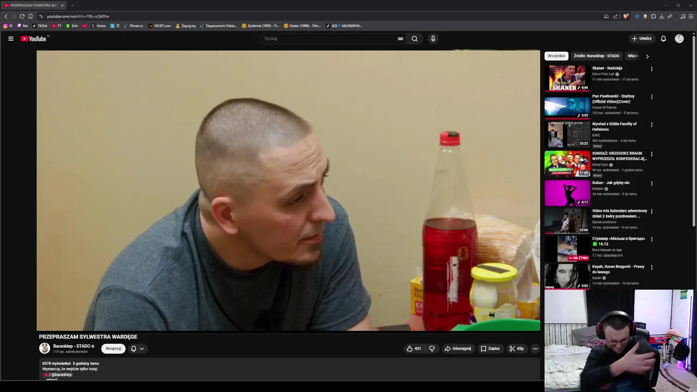Go back in browser history
The height and width of the screenshot is (392, 697).
(x=6, y=16)
